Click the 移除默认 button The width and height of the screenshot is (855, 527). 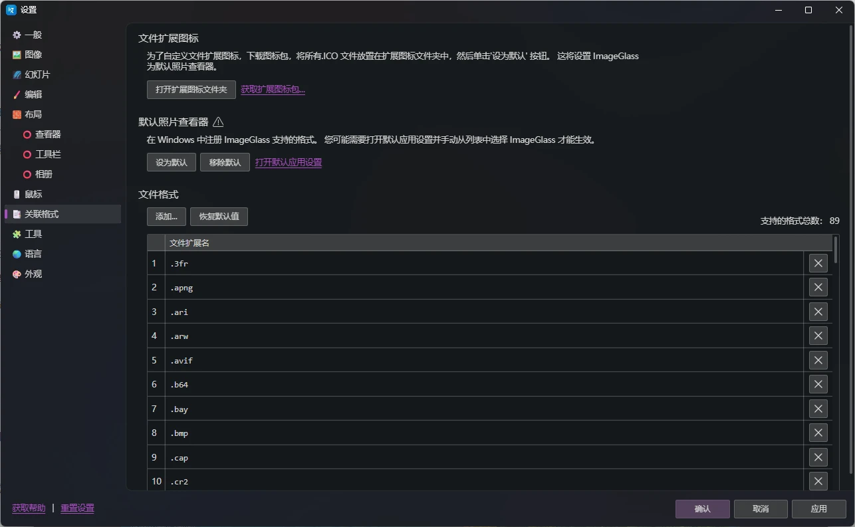tap(225, 162)
